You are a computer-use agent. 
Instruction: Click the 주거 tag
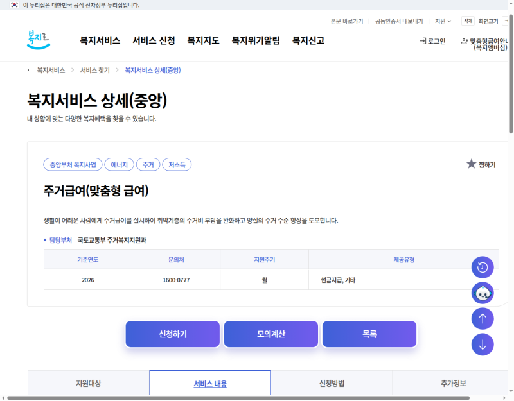click(148, 164)
